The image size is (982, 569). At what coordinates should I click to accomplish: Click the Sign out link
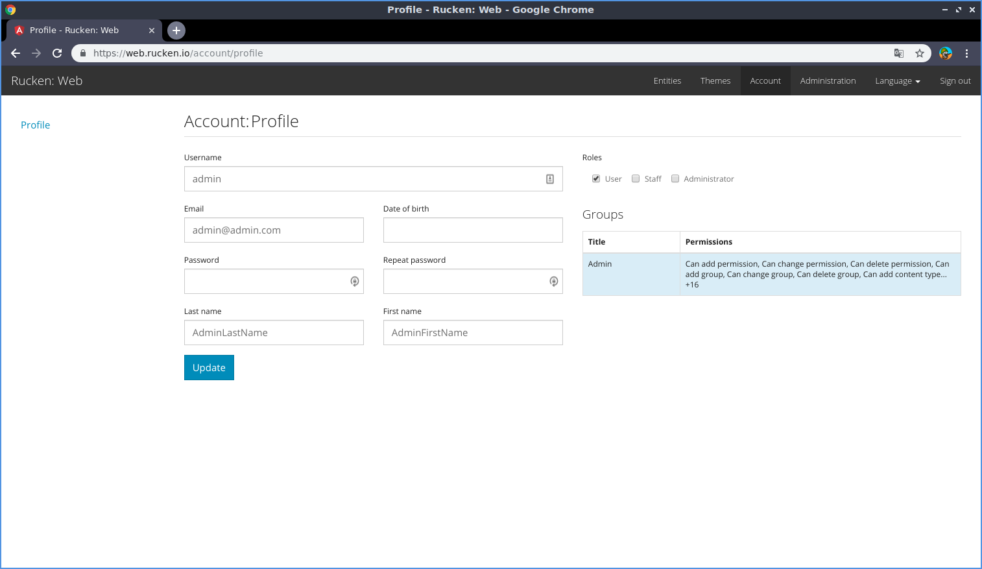click(x=955, y=81)
